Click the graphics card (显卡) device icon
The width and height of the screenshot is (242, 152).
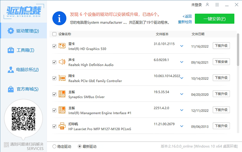(62, 46)
